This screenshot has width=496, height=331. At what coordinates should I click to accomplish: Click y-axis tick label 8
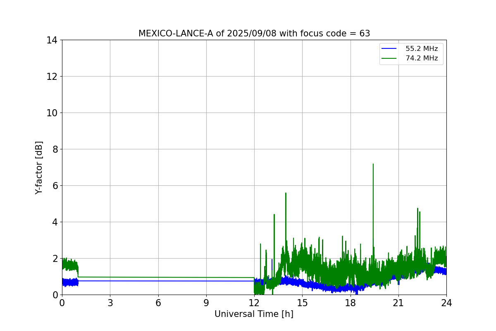(x=55, y=149)
